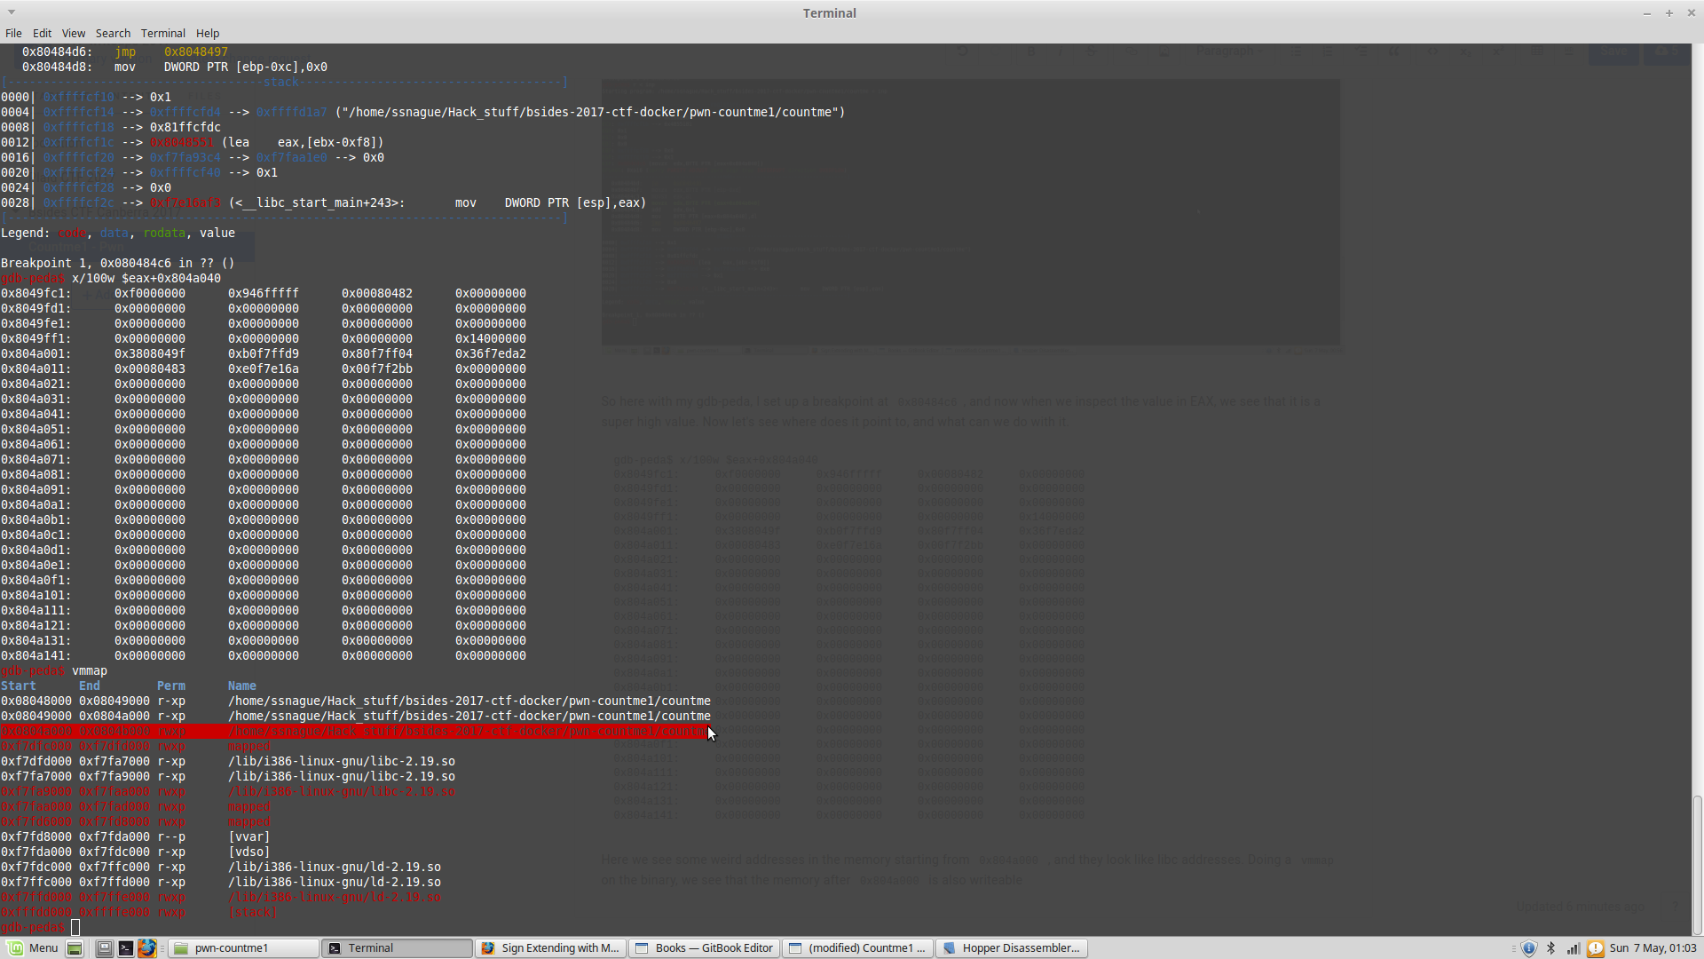Launch terminal from panel quick launcher
Viewport: 1704px width, 959px height.
point(126,948)
